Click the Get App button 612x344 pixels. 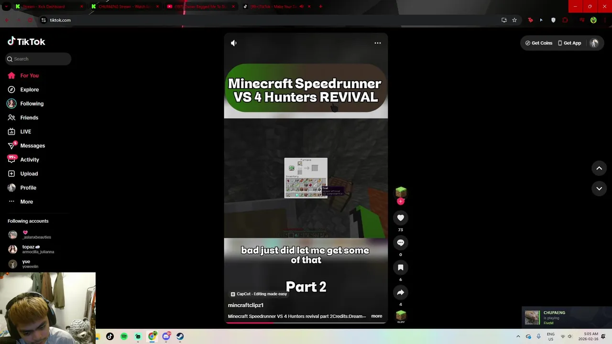click(x=569, y=43)
